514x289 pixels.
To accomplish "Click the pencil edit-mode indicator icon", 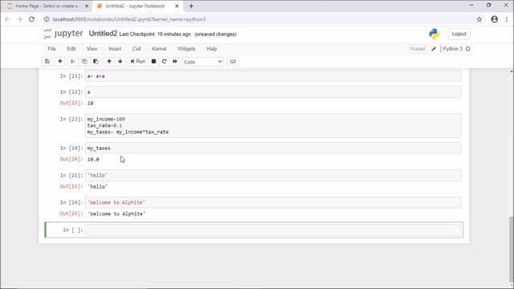I will [x=434, y=49].
